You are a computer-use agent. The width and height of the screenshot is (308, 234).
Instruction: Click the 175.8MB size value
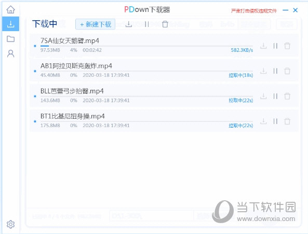[50, 126]
